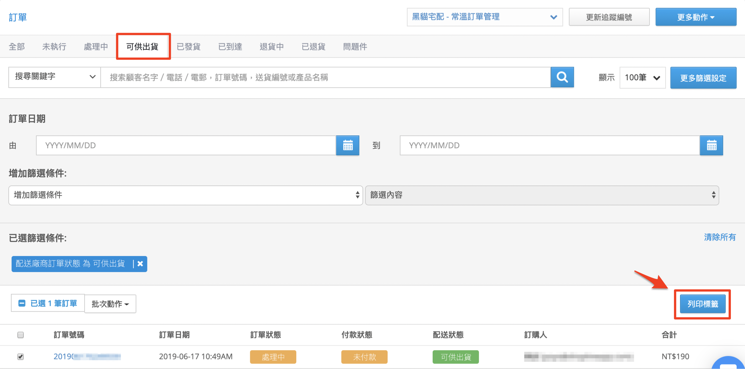Tick the select-all checkbox in table header

point(21,335)
